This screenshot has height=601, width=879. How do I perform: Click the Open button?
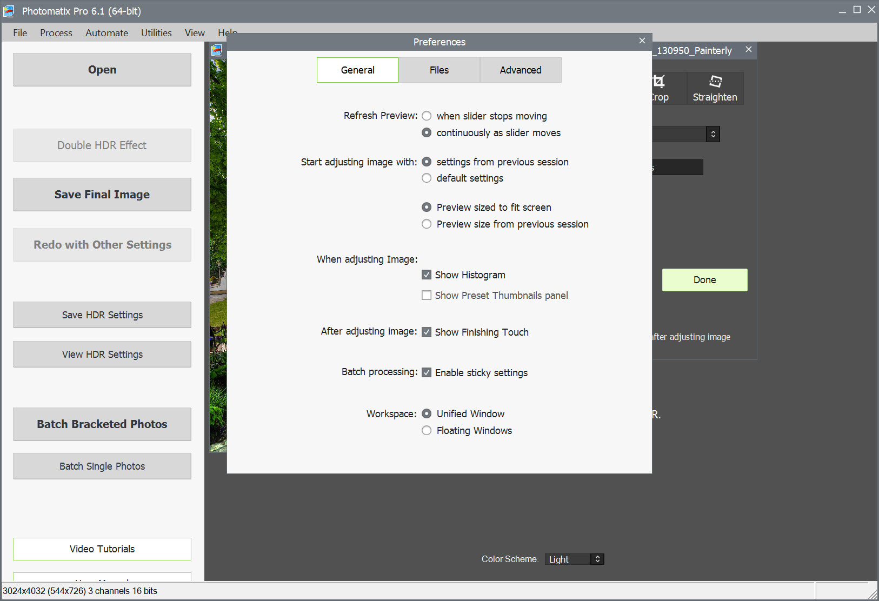tap(102, 70)
